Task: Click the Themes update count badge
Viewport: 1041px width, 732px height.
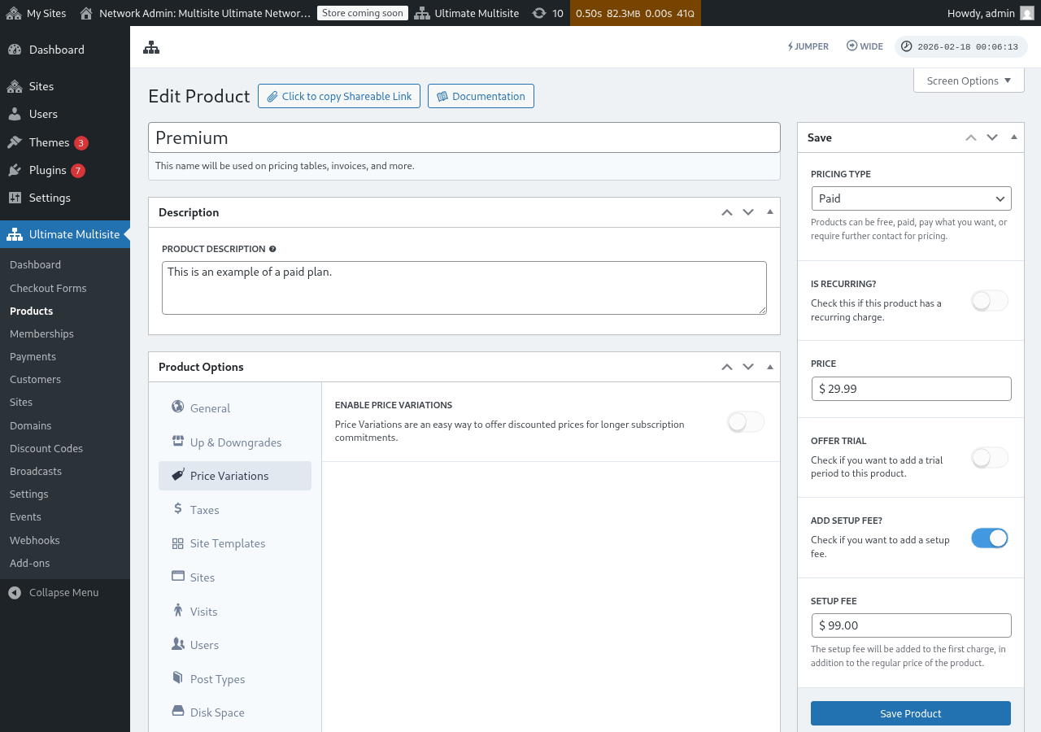Action: pos(81,143)
